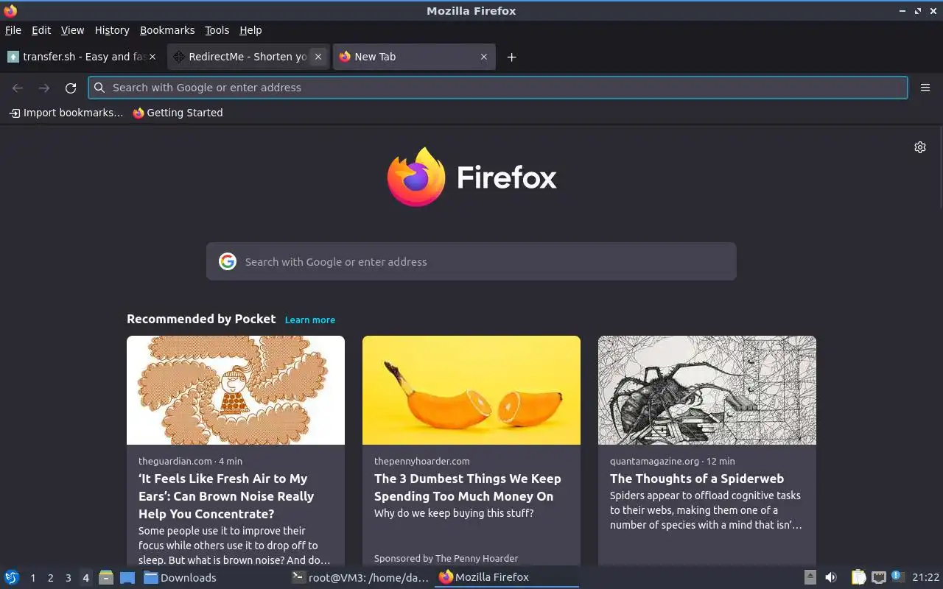943x589 pixels.
Task: Click the forward navigation arrow
Action: coord(44,88)
